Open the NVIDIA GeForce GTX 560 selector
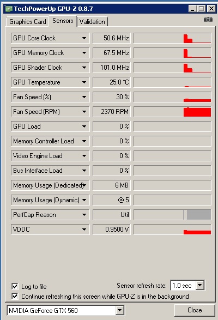This screenshot has width=218, height=320. click(x=66, y=310)
